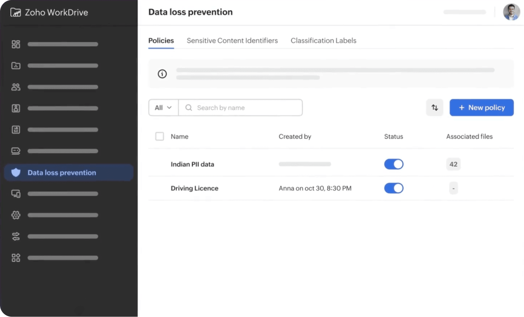Image resolution: width=524 pixels, height=317 pixels.
Task: Open the Classification Labels tab
Action: [x=323, y=40]
